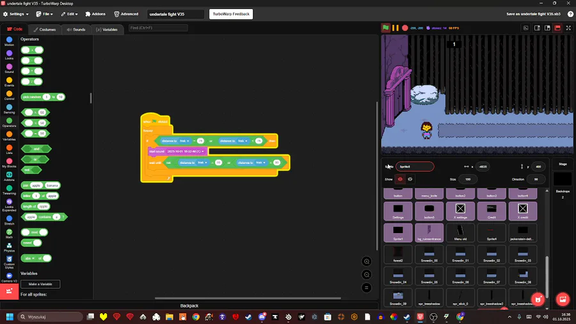
Task: Click the project title field
Action: (x=175, y=14)
